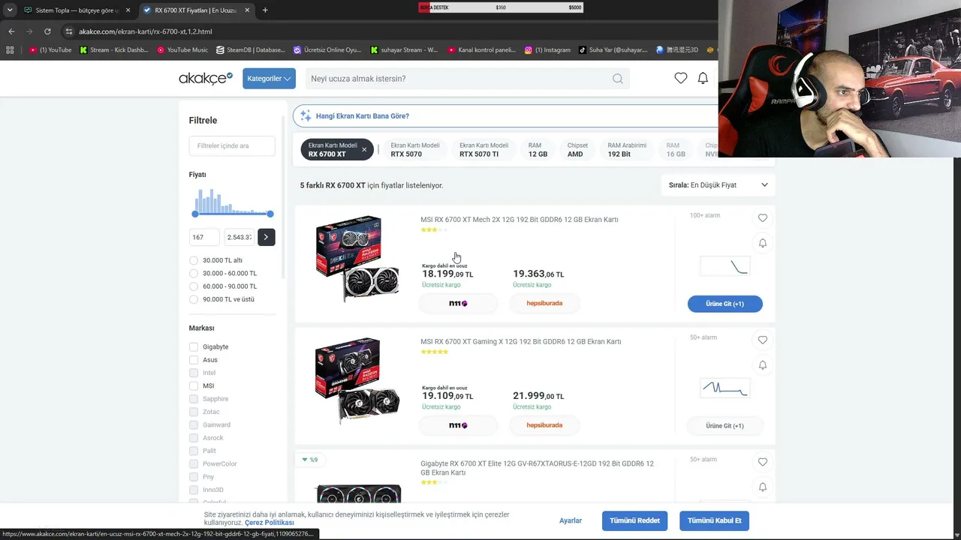Select the RTX 5070 model chip
Screen dimensions: 961x540
pos(415,150)
